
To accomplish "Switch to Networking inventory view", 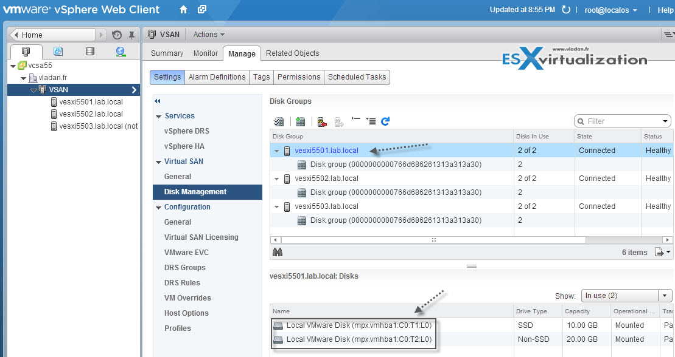I will click(x=121, y=52).
